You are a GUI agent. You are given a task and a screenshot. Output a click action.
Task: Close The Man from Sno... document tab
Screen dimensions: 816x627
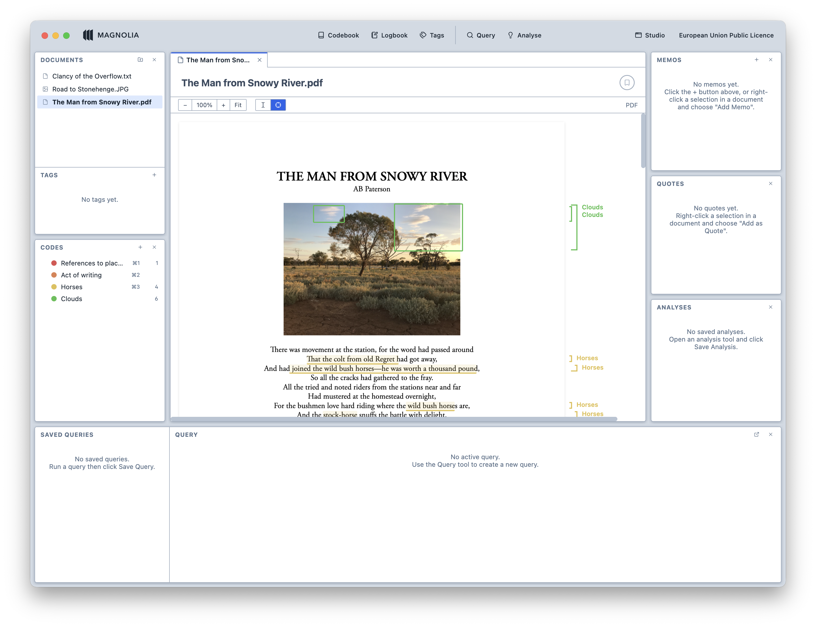point(259,60)
